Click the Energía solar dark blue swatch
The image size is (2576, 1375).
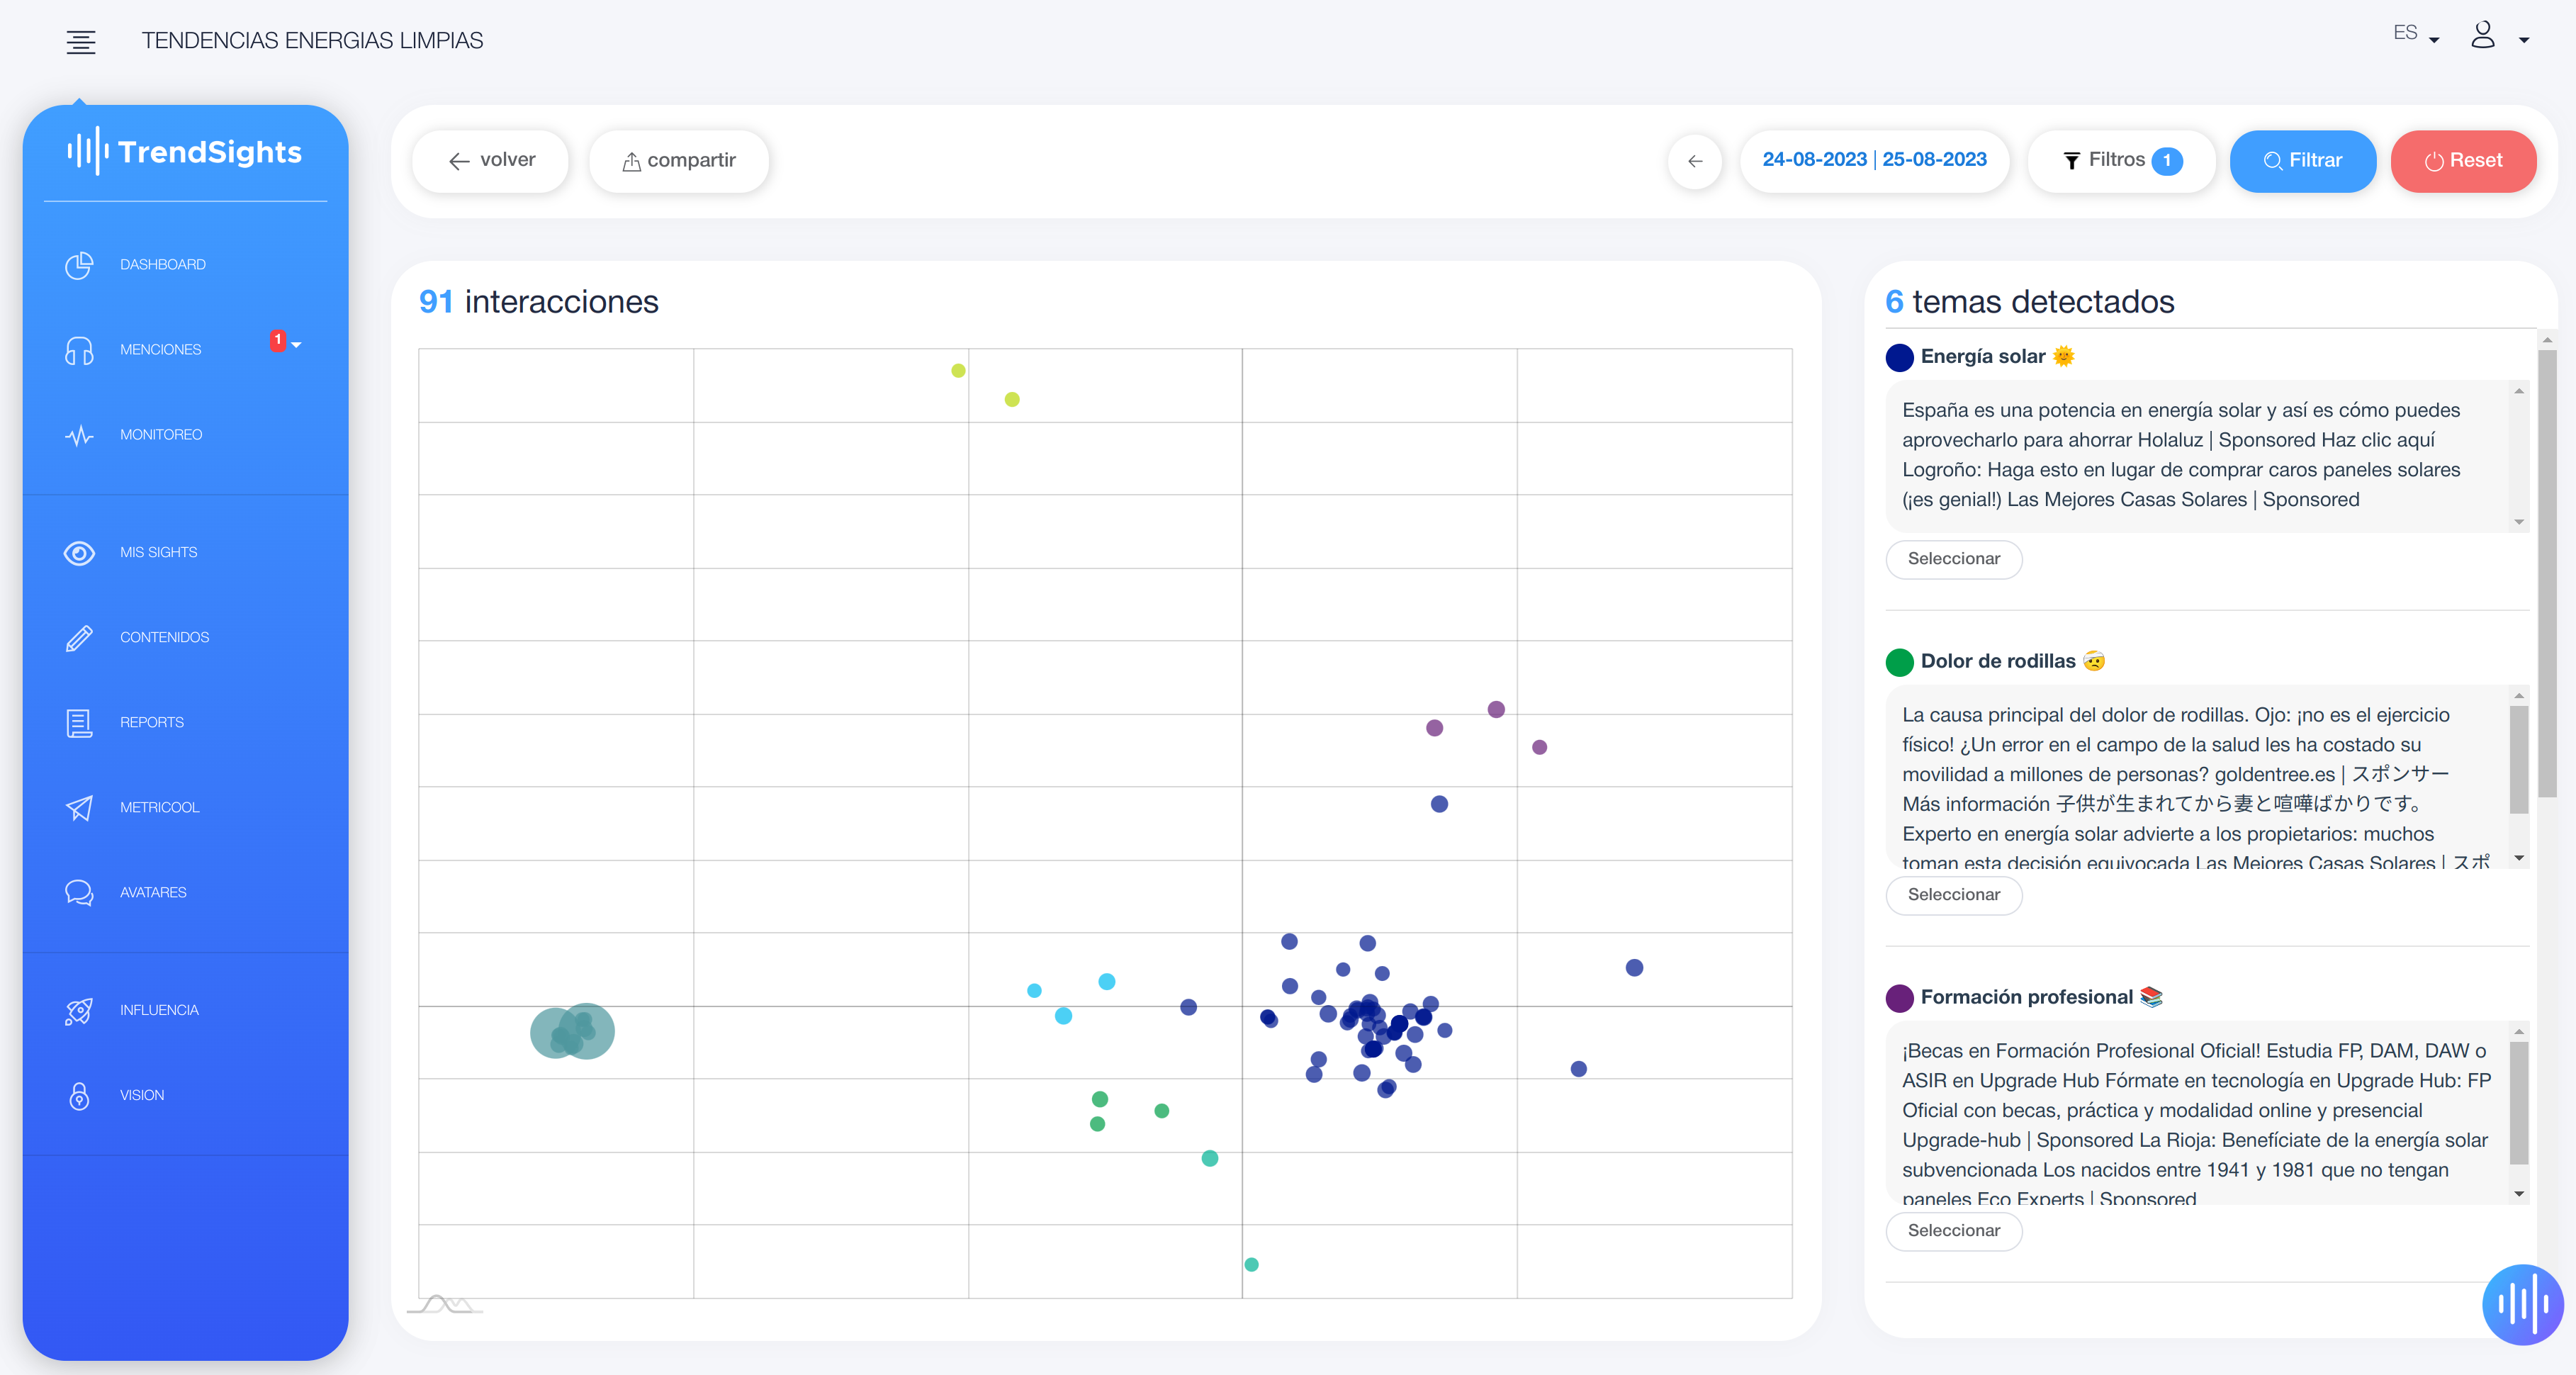pos(1899,357)
